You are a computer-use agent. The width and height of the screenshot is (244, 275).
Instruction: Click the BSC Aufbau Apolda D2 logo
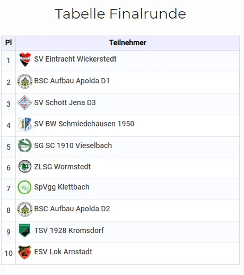point(25,209)
